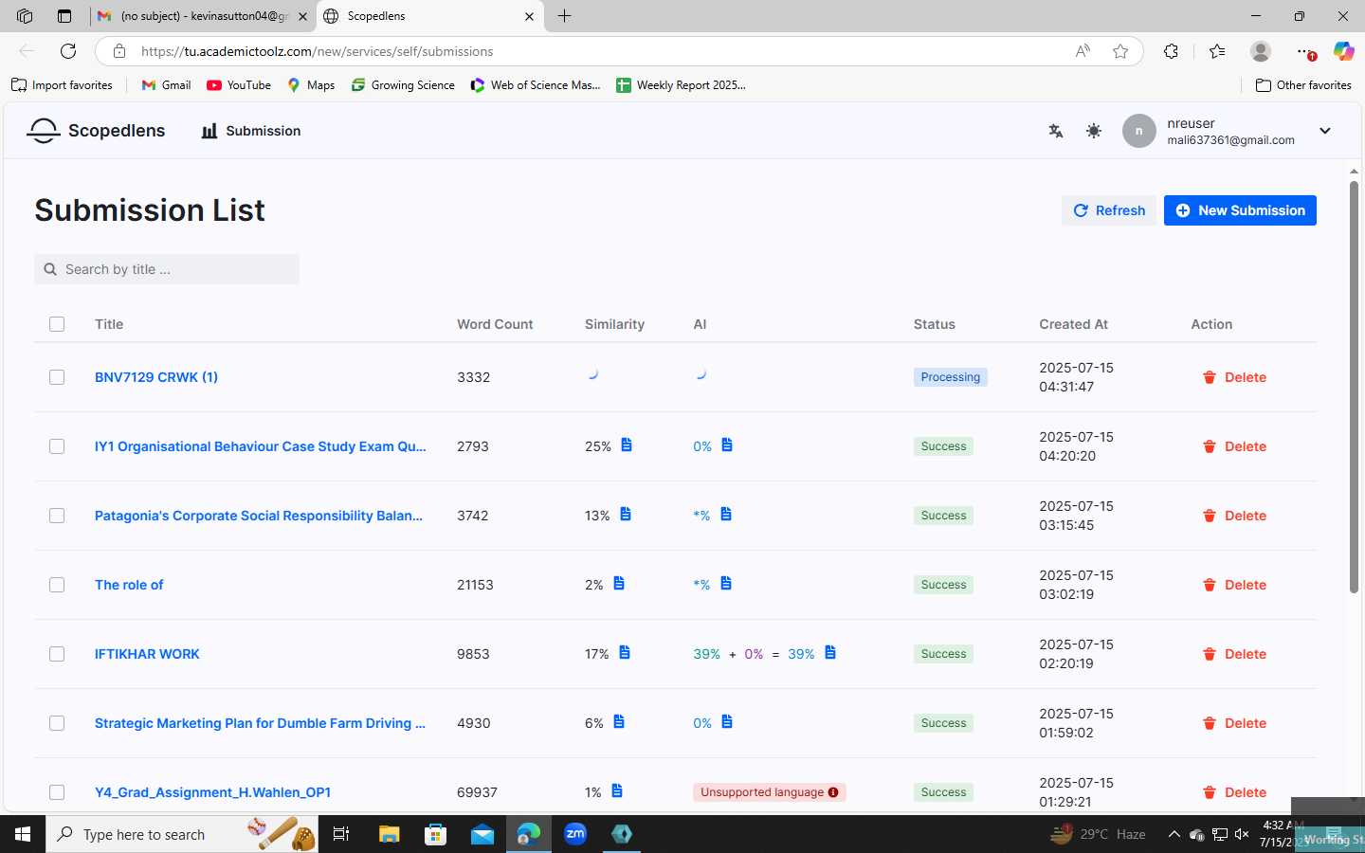Select the Scopedlens browser tab
Screen dimensions: 1365x853
pyautogui.click(x=429, y=16)
